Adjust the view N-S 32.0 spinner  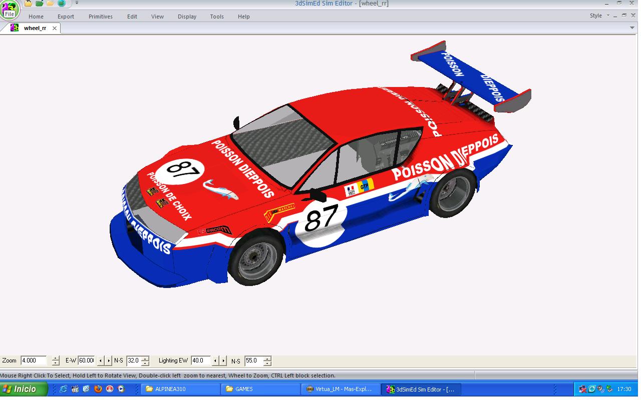(x=145, y=360)
